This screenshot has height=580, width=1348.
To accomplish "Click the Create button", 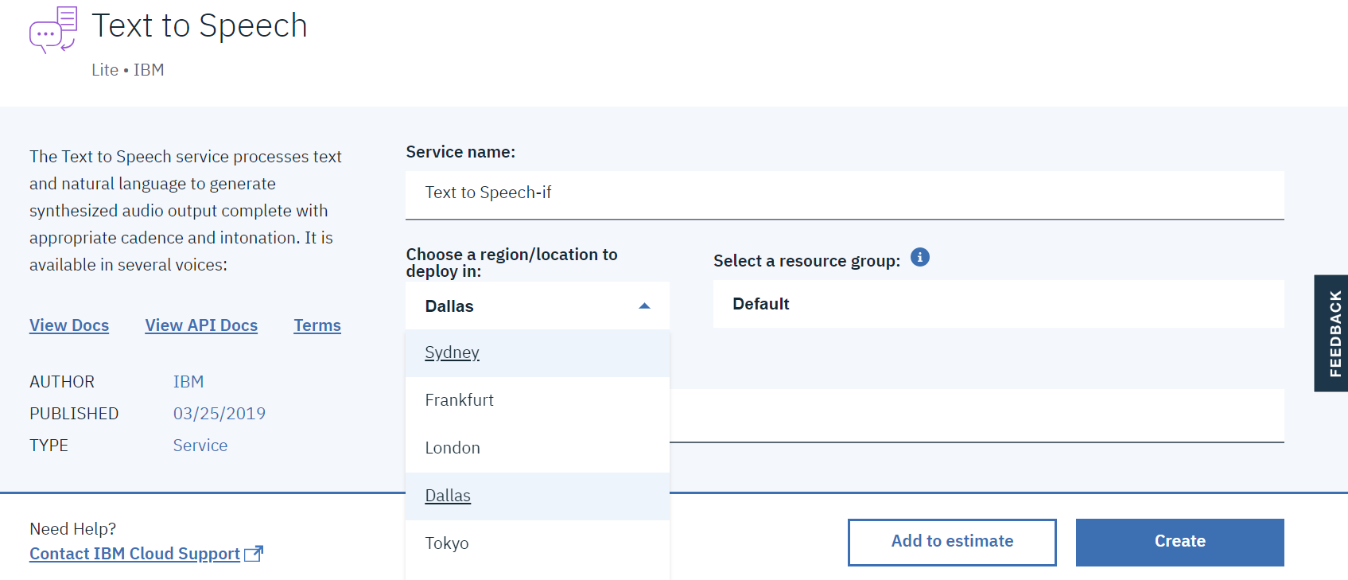I will (1179, 542).
